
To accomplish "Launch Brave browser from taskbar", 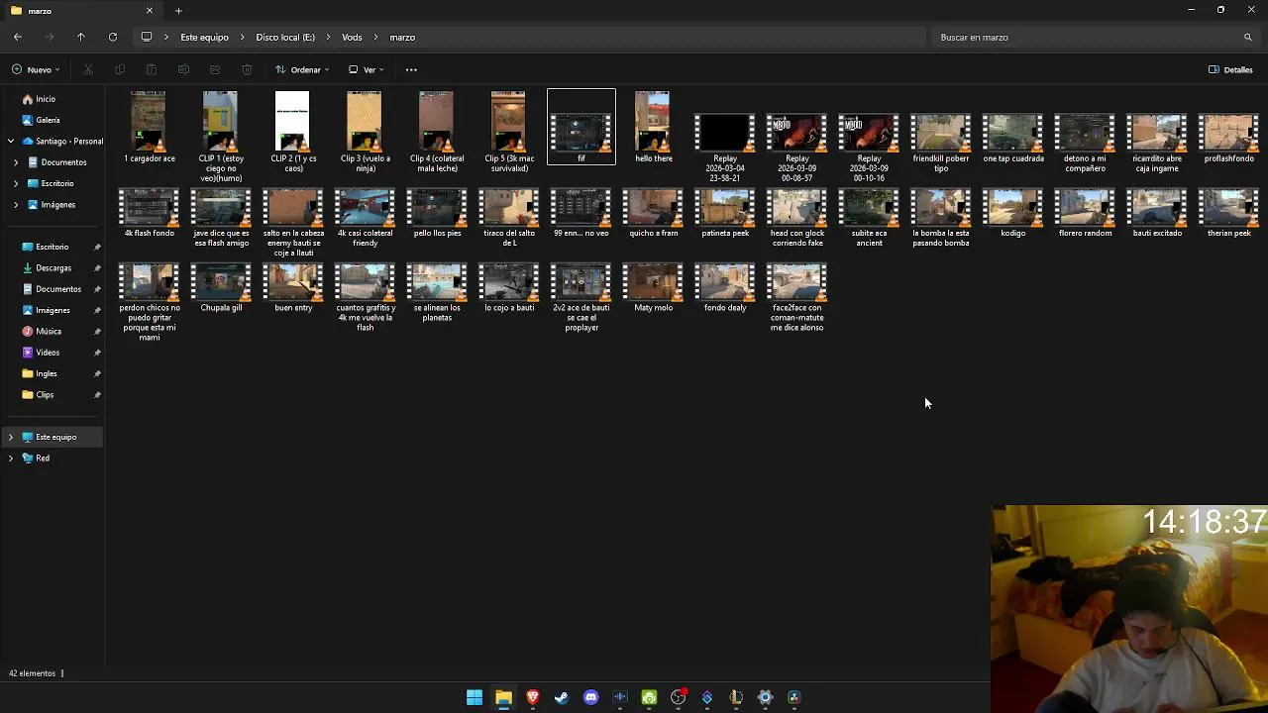I will pyautogui.click(x=533, y=698).
